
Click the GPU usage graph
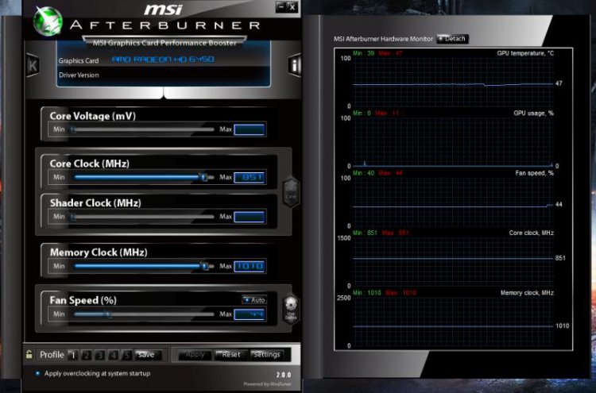coord(453,142)
